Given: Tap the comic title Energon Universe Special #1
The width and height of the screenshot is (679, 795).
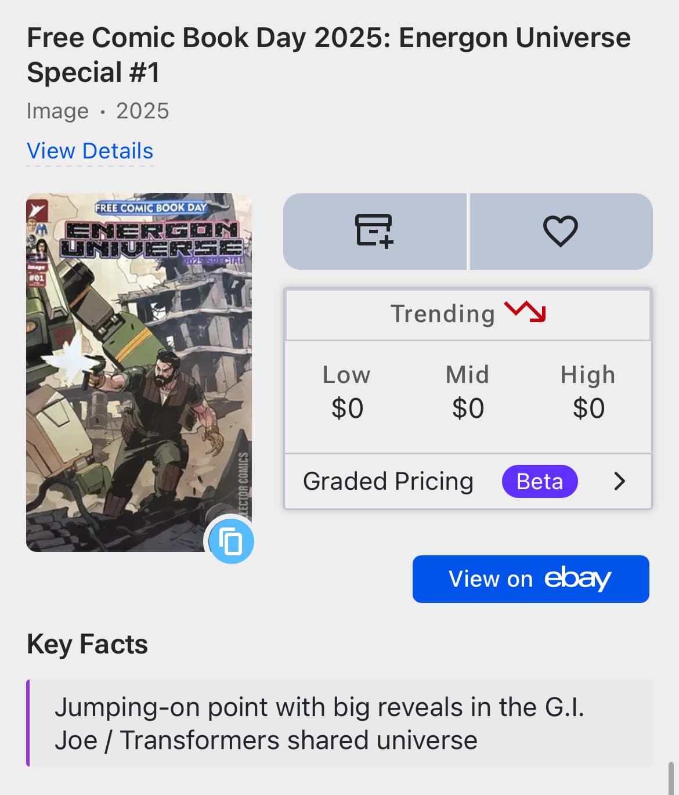Looking at the screenshot, I should (328, 55).
